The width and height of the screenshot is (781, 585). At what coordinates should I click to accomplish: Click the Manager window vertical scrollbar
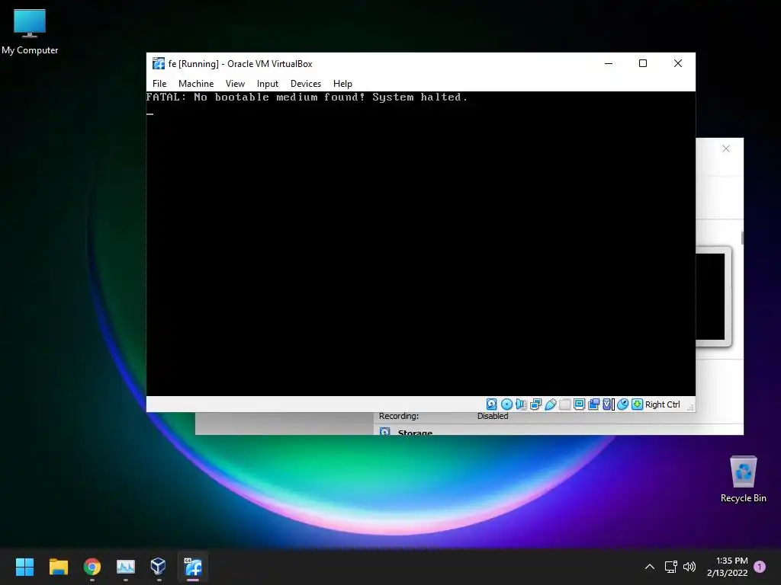742,238
